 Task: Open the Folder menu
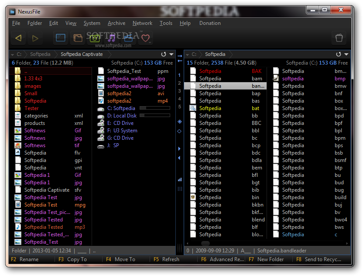click(35, 23)
